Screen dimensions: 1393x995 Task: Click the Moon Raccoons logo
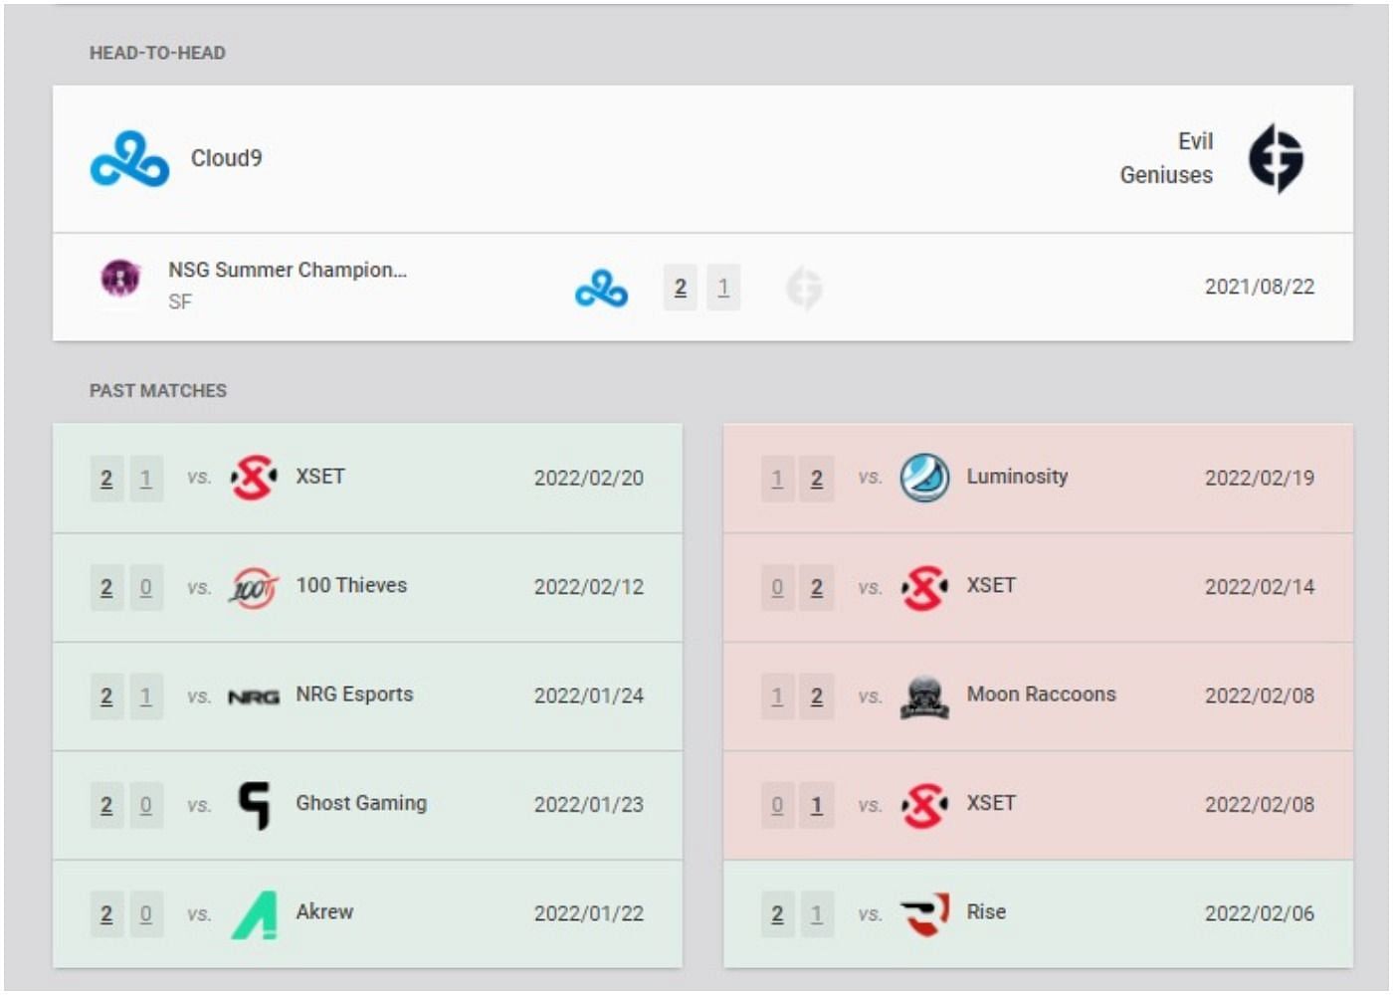(924, 696)
